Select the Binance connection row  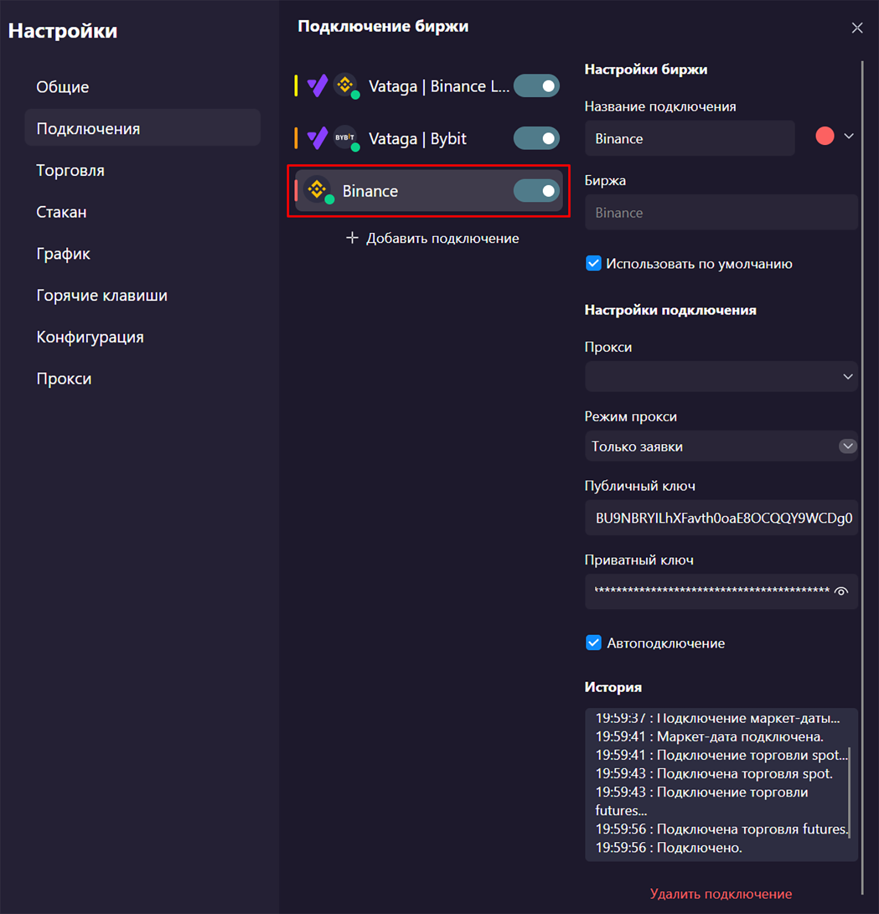tap(428, 191)
